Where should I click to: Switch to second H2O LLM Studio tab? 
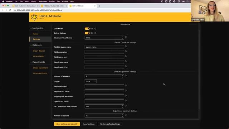[x=54, y=6]
